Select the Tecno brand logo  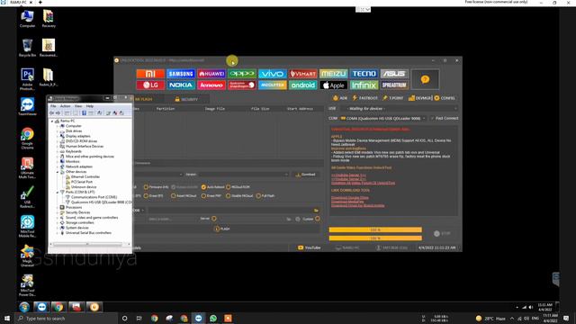tap(364, 74)
